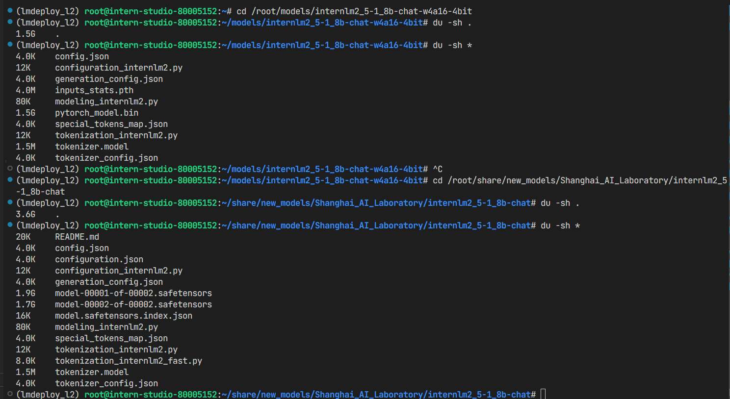Screen dimensions: 730x399
Task: Select the 3.6G disk usage value
Action: pos(25,214)
